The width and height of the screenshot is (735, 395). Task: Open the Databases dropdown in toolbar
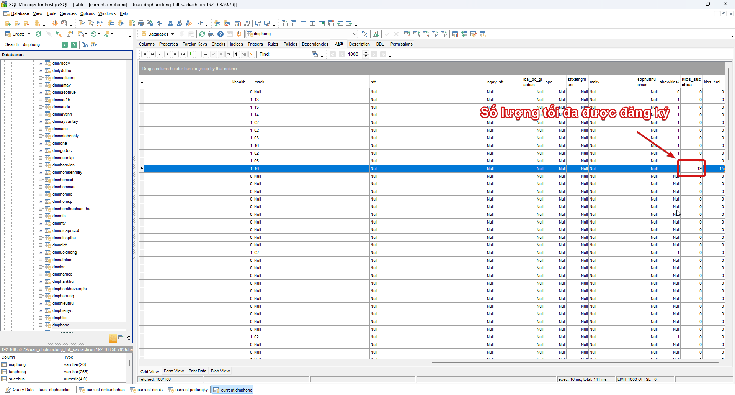(157, 34)
